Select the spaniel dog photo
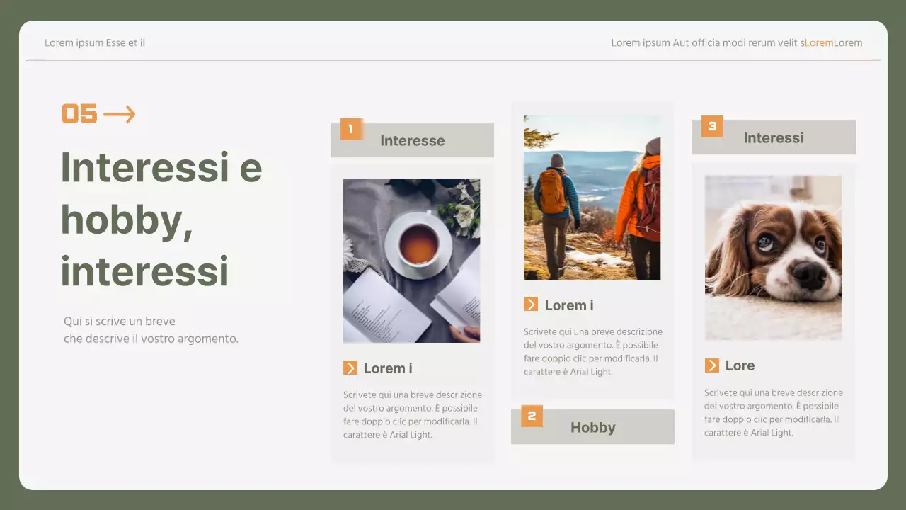Viewport: 906px width, 510px height. [x=773, y=257]
